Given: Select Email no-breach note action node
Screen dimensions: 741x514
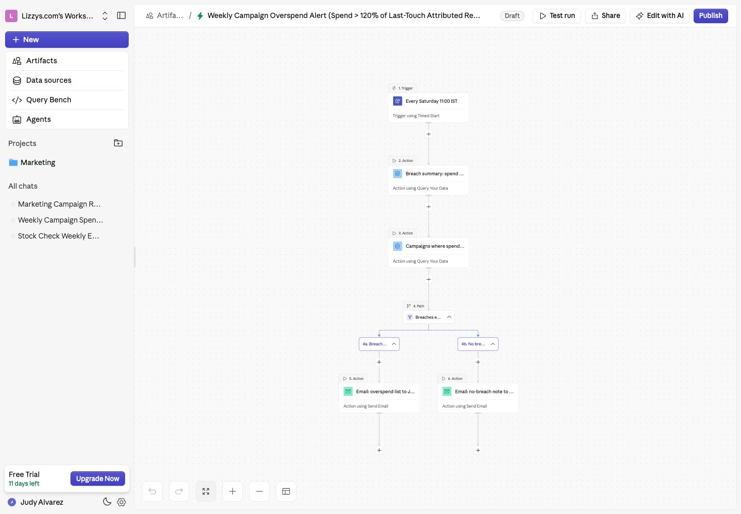Looking at the screenshot, I should (x=478, y=398).
